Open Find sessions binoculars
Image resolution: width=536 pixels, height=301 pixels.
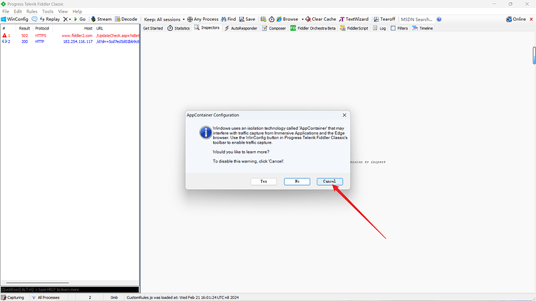coord(228,19)
